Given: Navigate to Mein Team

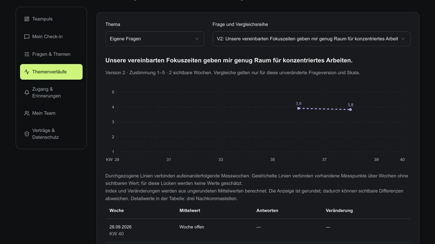Looking at the screenshot, I should click(51, 113).
